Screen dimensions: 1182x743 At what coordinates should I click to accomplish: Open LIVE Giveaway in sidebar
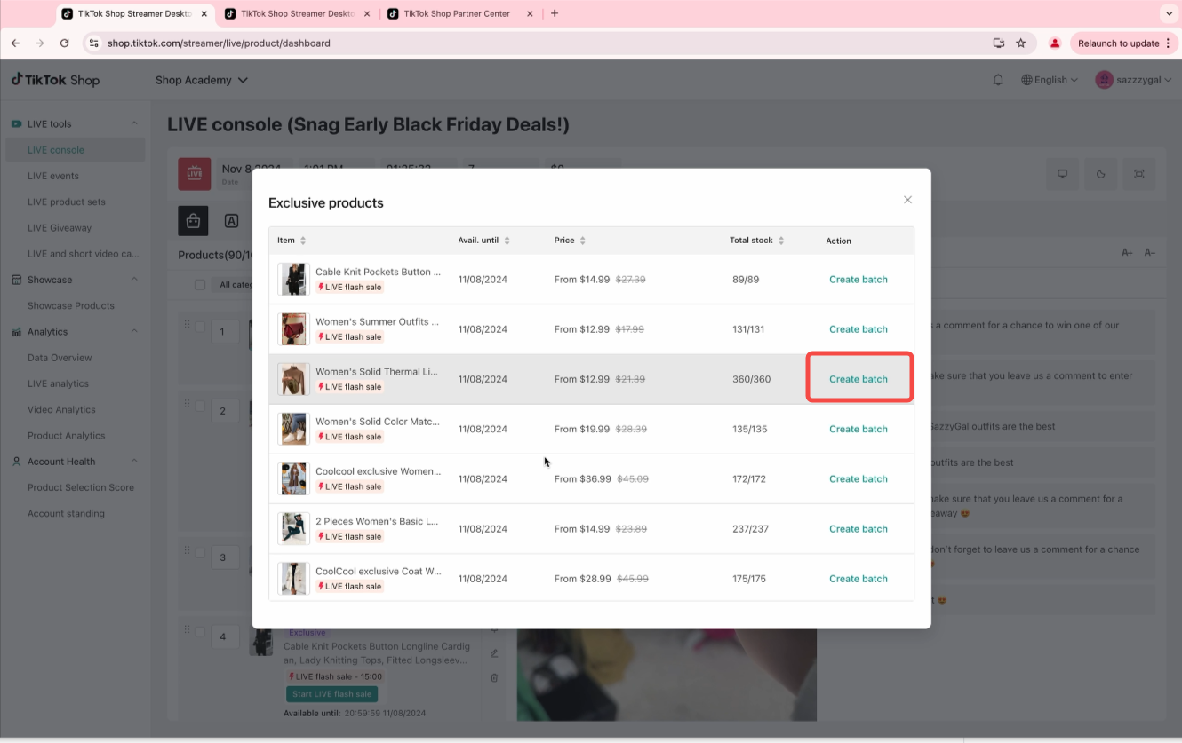click(x=60, y=228)
